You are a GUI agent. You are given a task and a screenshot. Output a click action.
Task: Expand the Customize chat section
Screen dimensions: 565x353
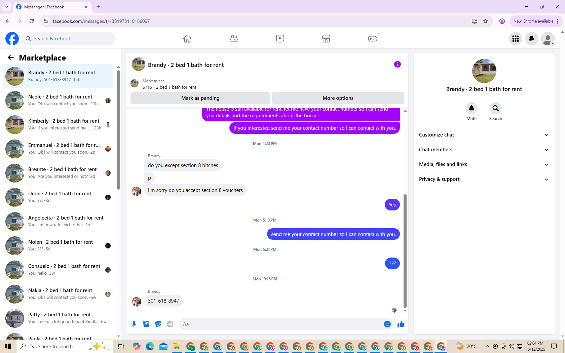(x=484, y=135)
